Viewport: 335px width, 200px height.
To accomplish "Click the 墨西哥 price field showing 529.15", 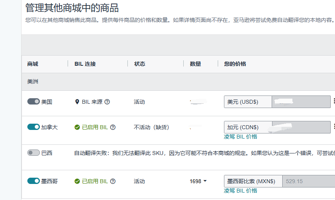I will coord(308,181).
